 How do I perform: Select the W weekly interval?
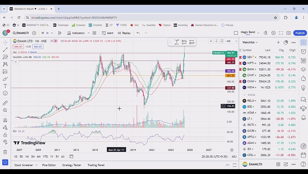(42, 33)
